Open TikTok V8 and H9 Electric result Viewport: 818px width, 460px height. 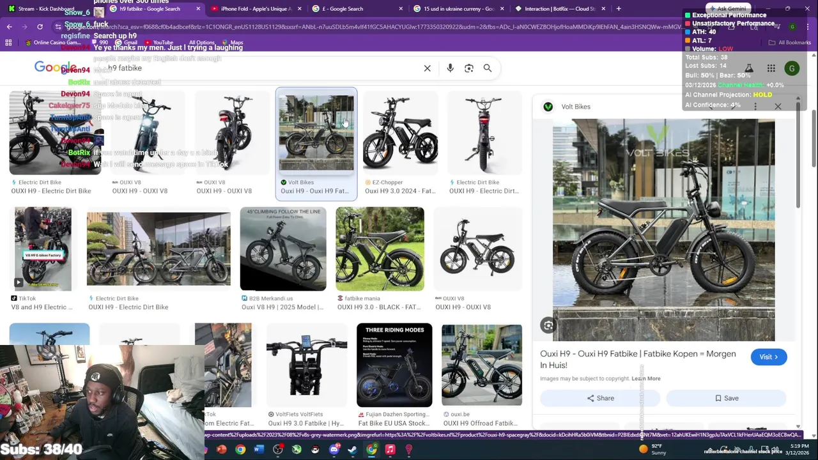(43, 259)
